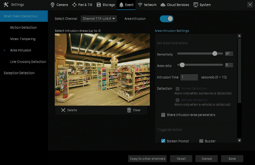The image size is (255, 165).
Task: Select the Event tab
Action: tap(126, 5)
